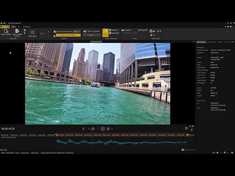Viewport: 235px width, 176px height.
Task: Step one frame backward with left circular button
Action: click(93, 129)
